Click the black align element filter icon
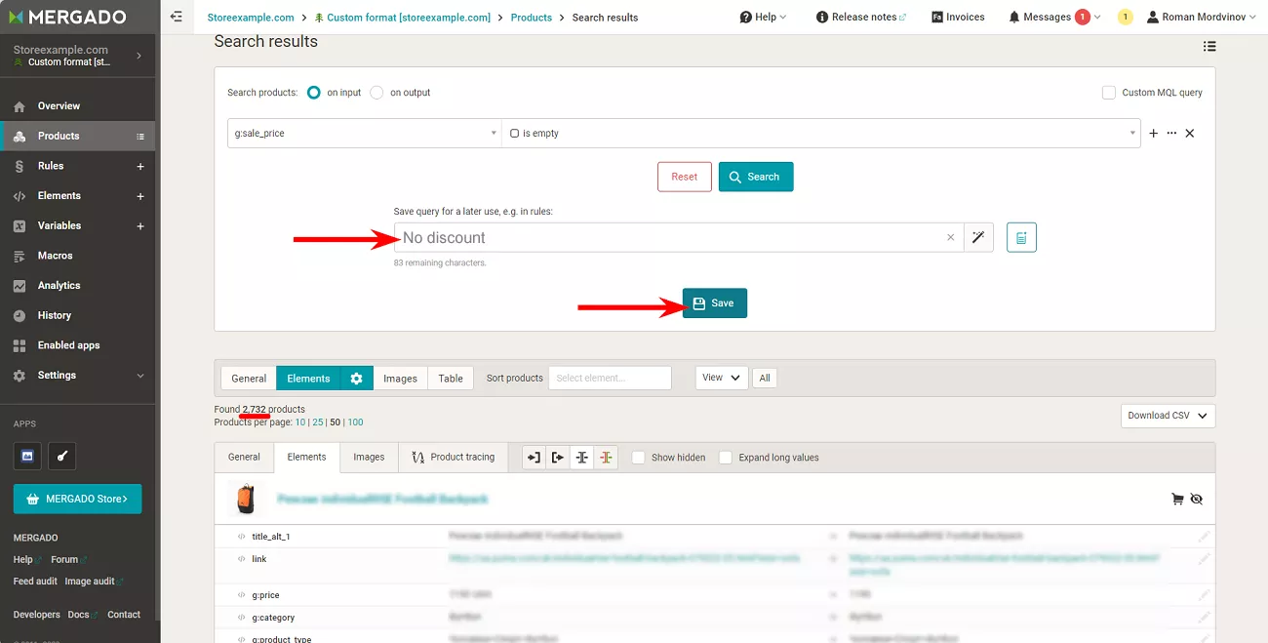 (x=582, y=457)
